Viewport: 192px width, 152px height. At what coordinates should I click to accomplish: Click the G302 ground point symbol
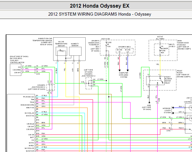click(149, 102)
